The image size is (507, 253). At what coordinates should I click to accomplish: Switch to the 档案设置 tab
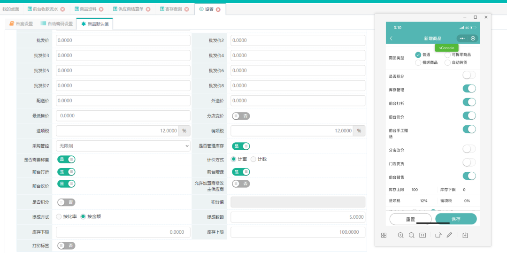click(x=21, y=23)
